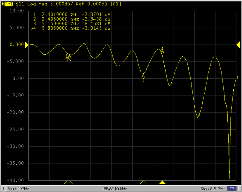
Task: Click the right reference level arrow
Action: [238, 45]
